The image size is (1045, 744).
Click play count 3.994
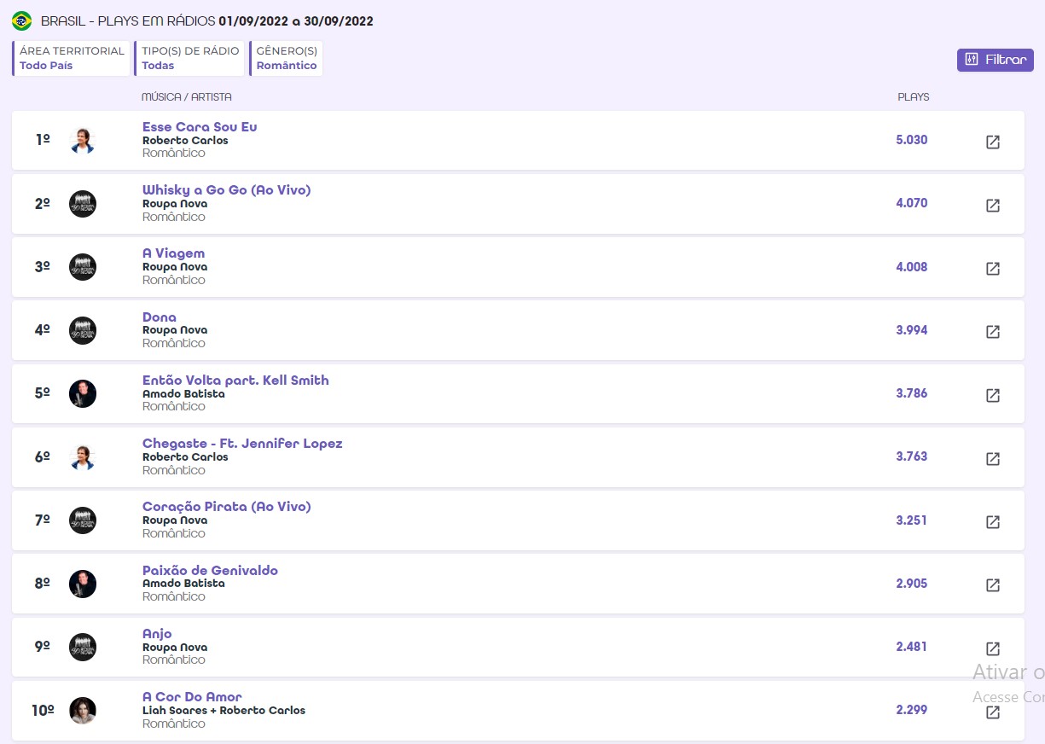click(x=911, y=330)
